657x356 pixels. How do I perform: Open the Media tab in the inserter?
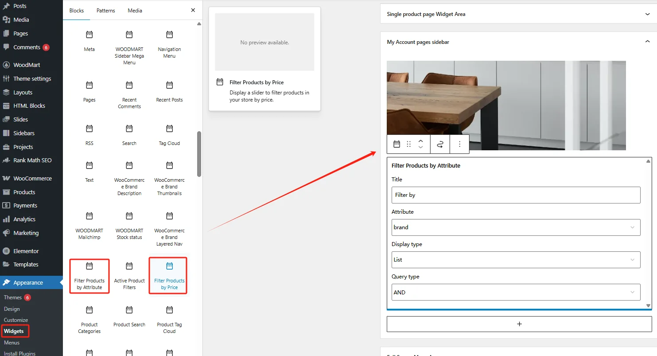(134, 10)
